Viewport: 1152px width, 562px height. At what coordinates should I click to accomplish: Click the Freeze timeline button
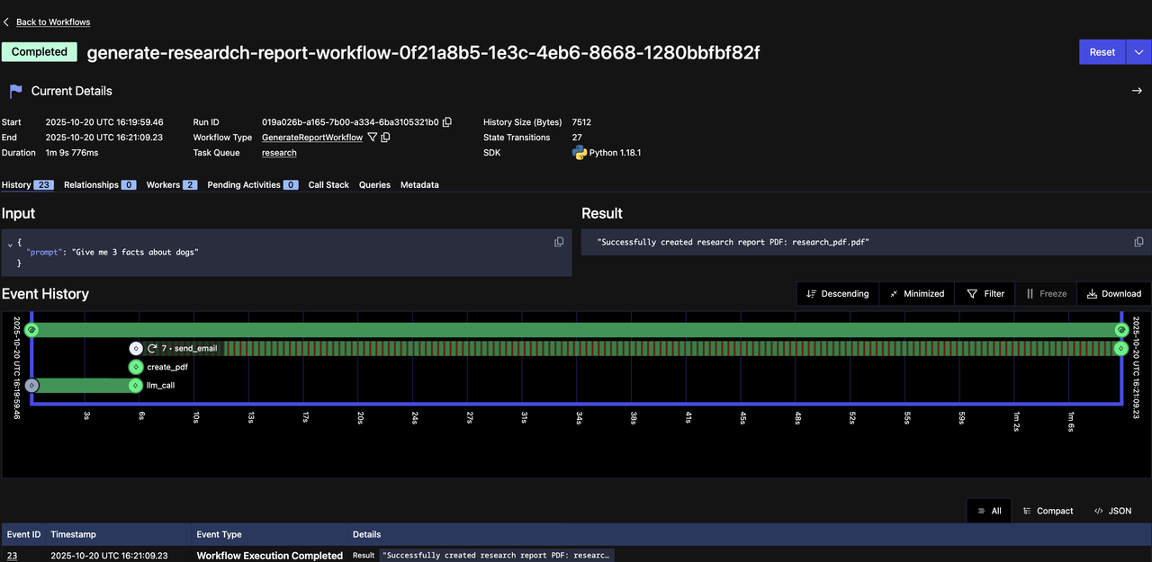pos(1046,293)
